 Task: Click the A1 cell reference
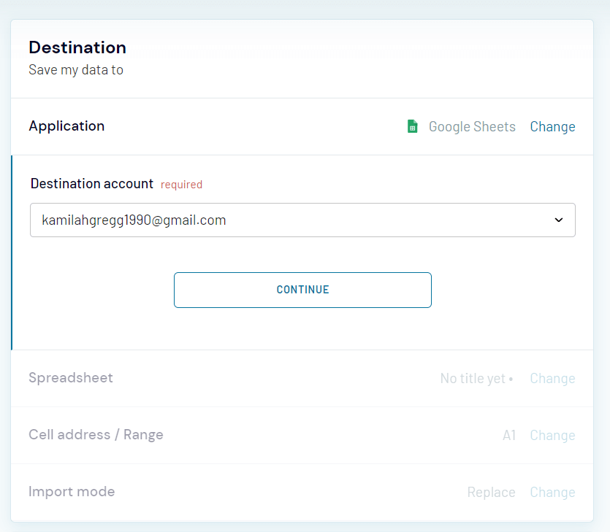(x=508, y=435)
